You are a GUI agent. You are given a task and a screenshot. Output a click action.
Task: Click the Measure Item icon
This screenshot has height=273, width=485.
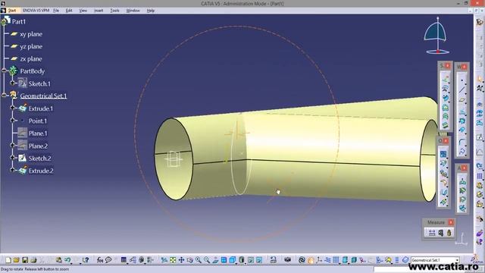click(x=441, y=233)
